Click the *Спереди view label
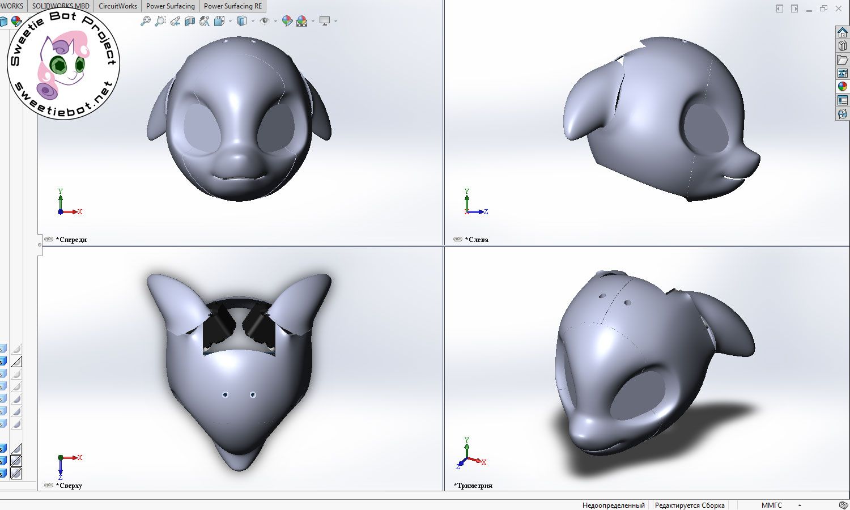Viewport: 850px width, 510px height. click(x=71, y=240)
